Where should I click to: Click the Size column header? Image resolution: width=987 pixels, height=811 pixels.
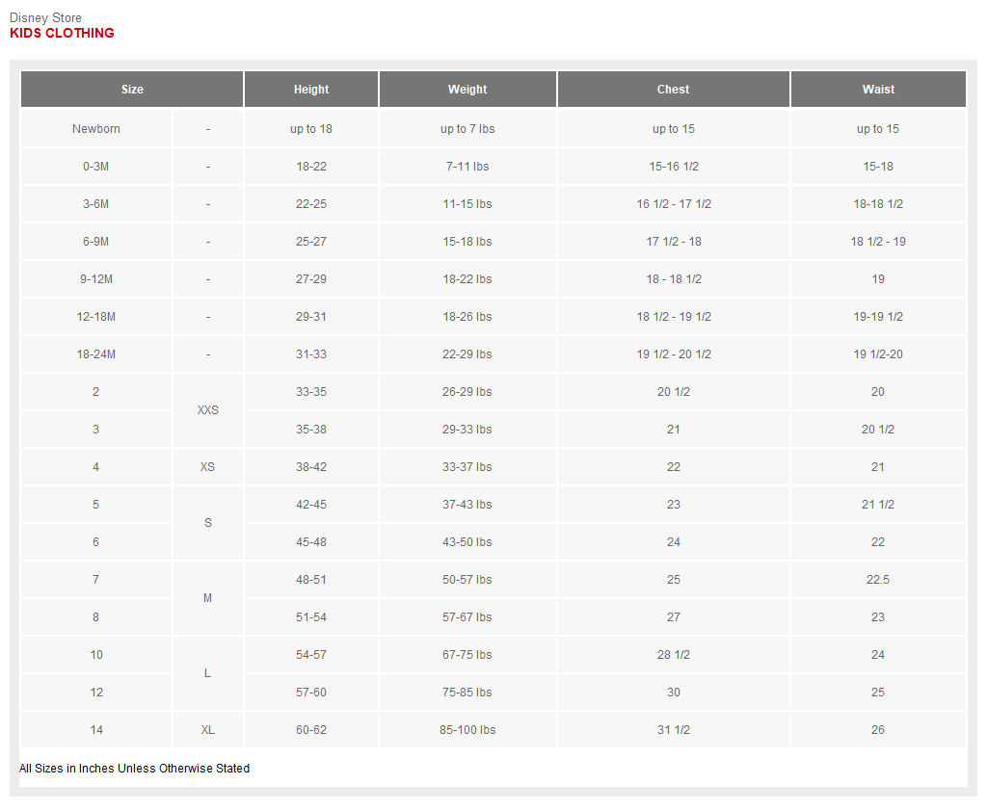tap(132, 90)
